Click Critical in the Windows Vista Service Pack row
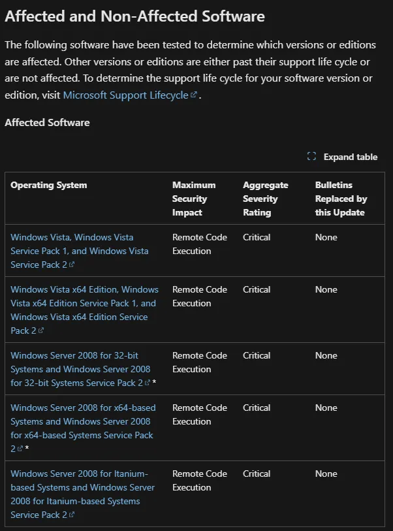 (x=257, y=237)
